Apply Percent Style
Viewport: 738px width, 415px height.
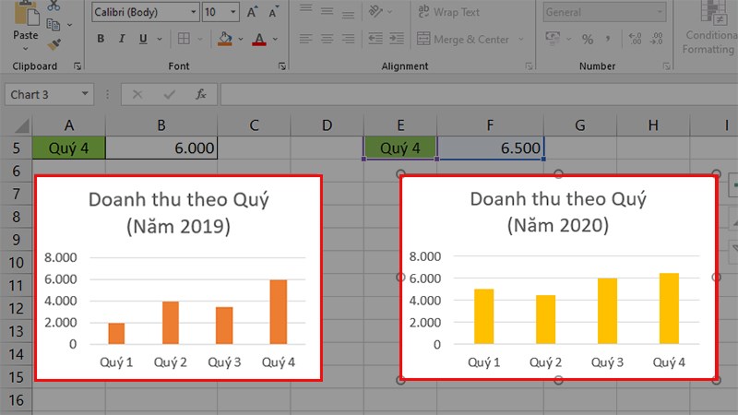click(x=588, y=39)
